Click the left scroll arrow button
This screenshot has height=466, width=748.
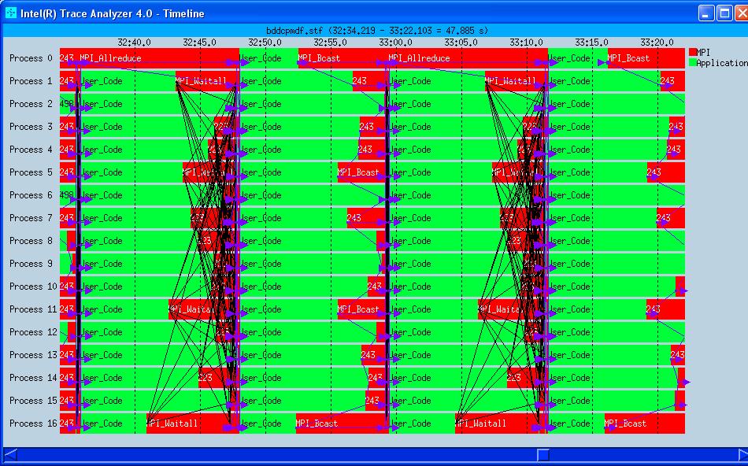(9, 454)
